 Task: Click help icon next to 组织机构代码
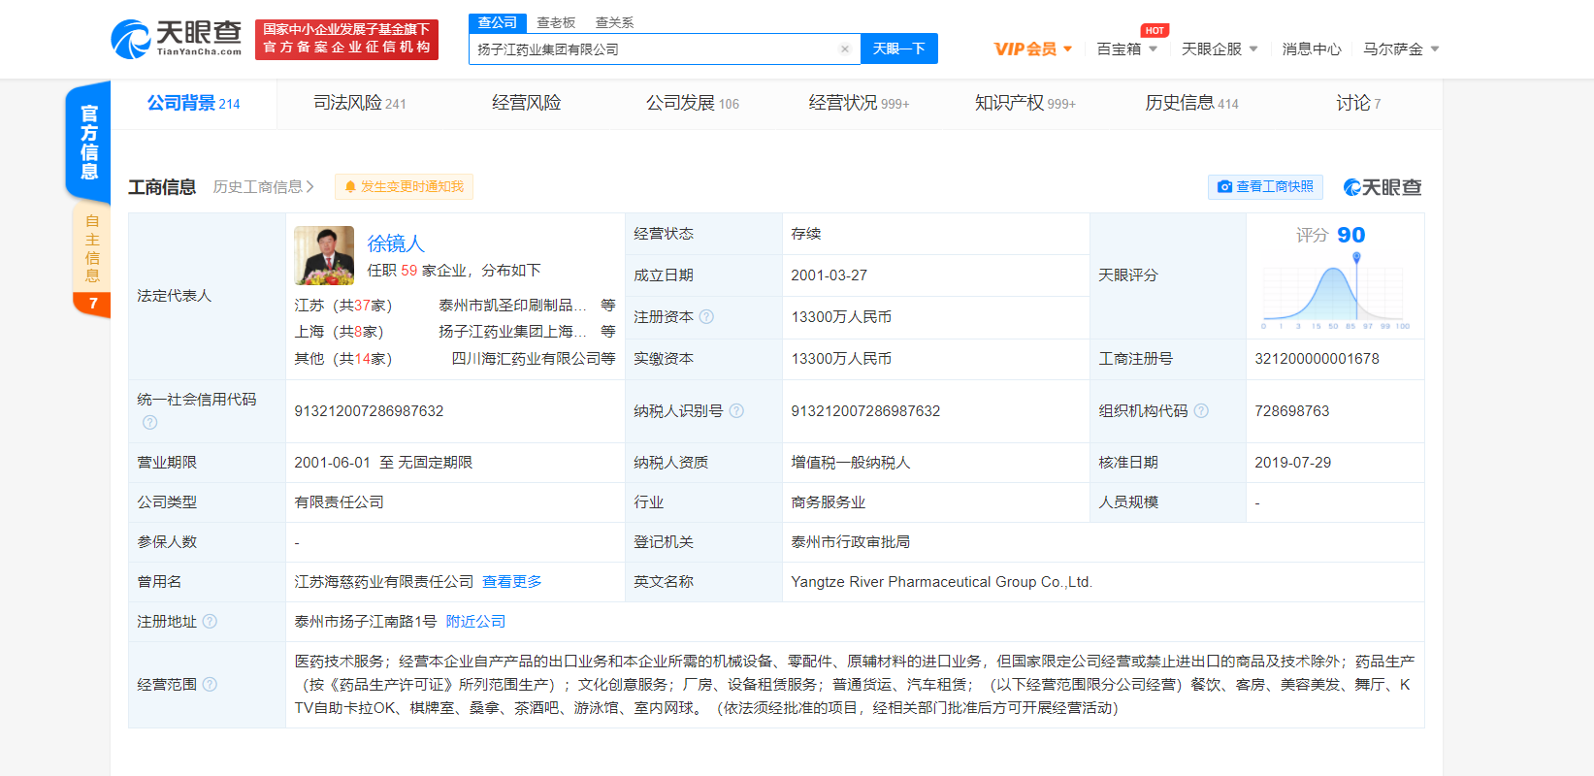(1201, 410)
